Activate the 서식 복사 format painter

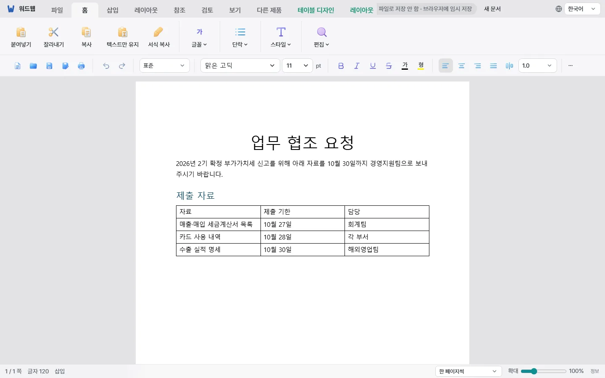pos(159,37)
